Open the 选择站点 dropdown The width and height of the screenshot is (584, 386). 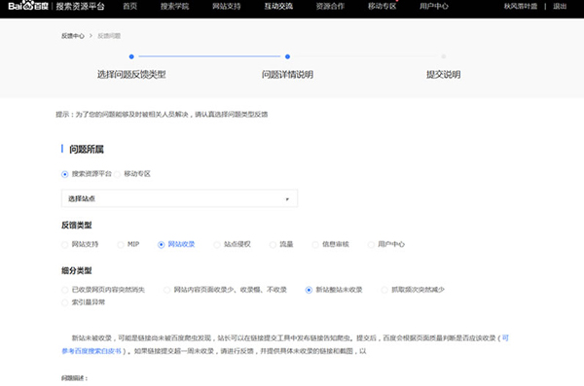coord(179,198)
